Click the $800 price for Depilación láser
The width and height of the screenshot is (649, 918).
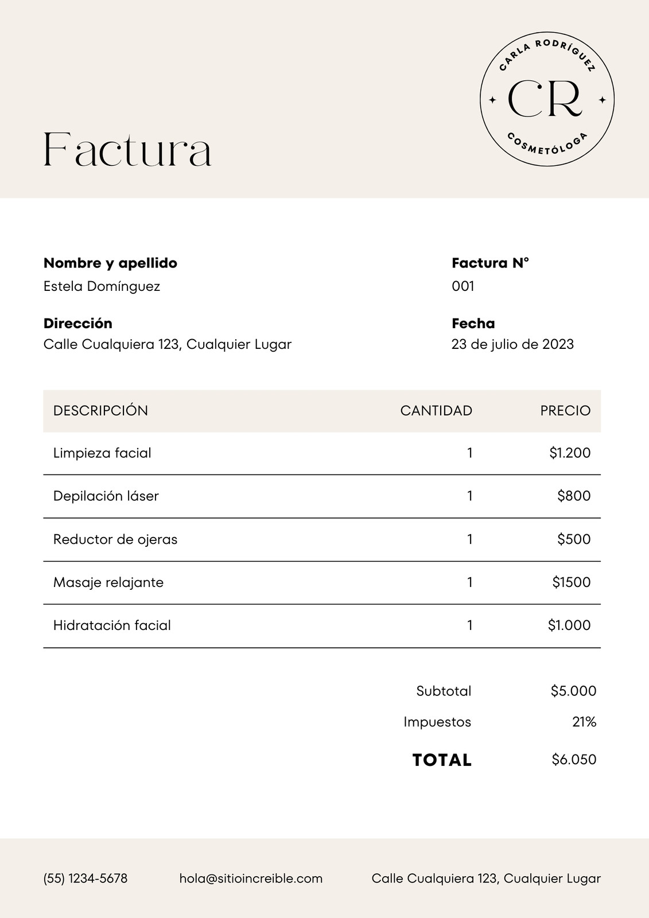[x=574, y=496]
